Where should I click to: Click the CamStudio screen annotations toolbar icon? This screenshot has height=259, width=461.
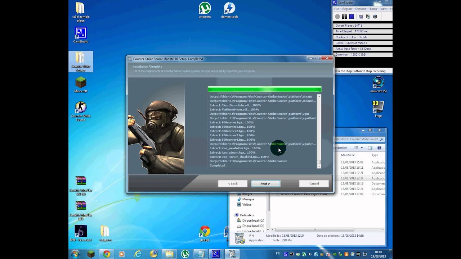[368, 17]
